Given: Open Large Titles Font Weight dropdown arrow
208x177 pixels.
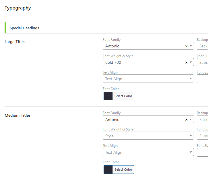Looking at the screenshot, I should (191, 62).
